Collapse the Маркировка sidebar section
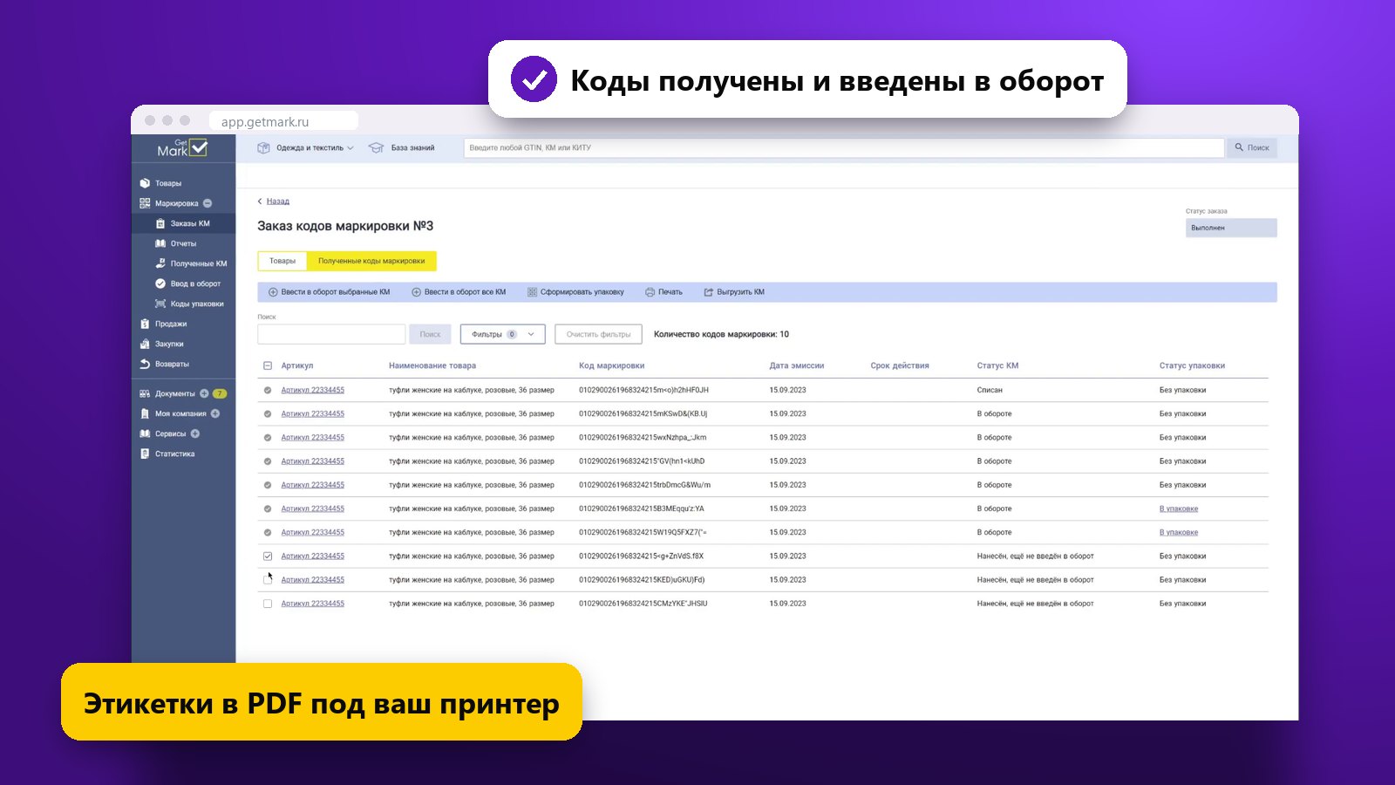Image resolution: width=1395 pixels, height=785 pixels. pos(208,203)
